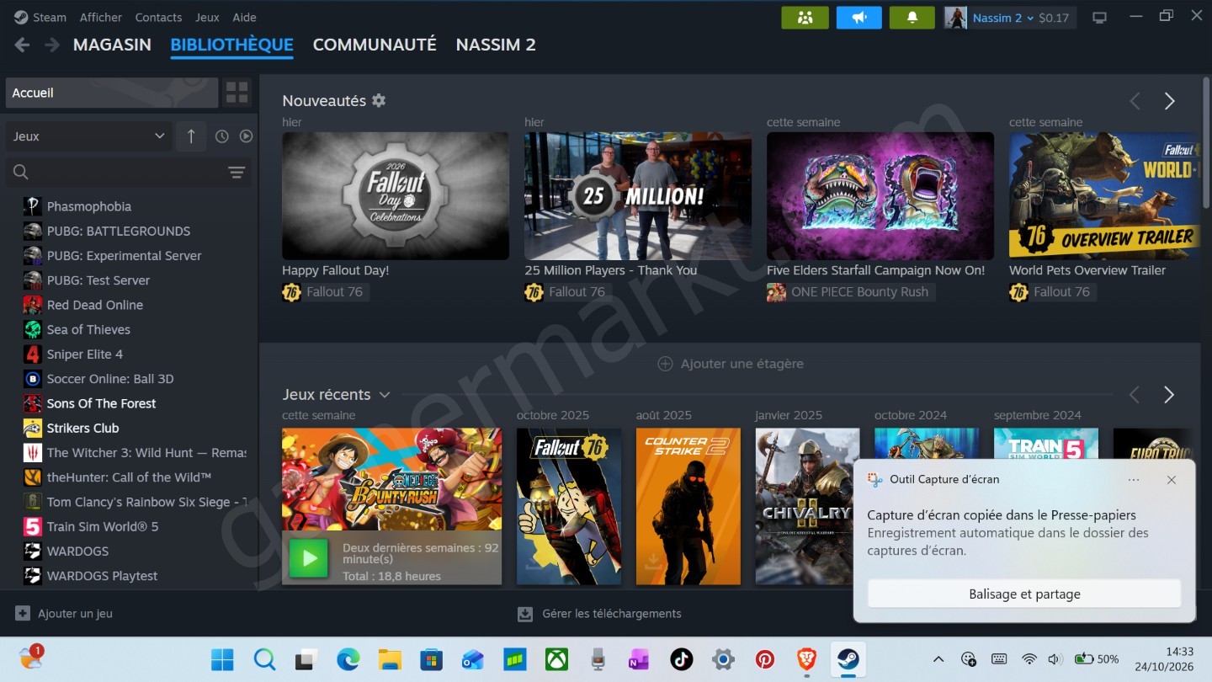Screen dimensions: 1212x682
Task: Open the Contacts menu
Action: tap(158, 17)
